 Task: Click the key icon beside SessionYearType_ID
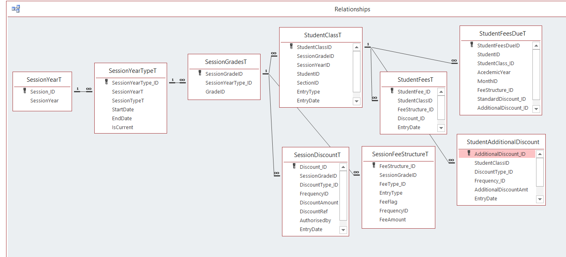(x=106, y=82)
